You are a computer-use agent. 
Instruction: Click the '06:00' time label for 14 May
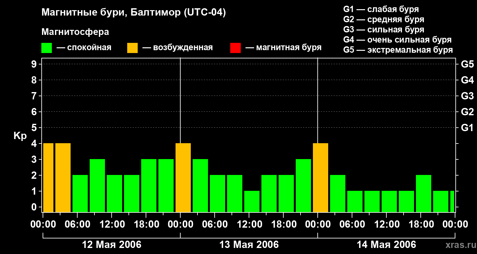352,224
